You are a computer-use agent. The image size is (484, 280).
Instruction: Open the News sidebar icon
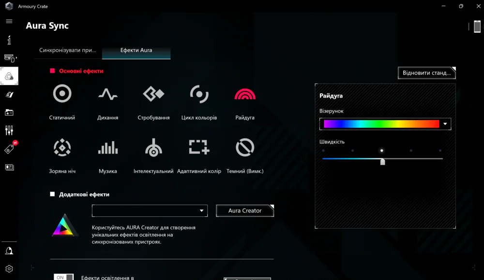pyautogui.click(x=9, y=167)
